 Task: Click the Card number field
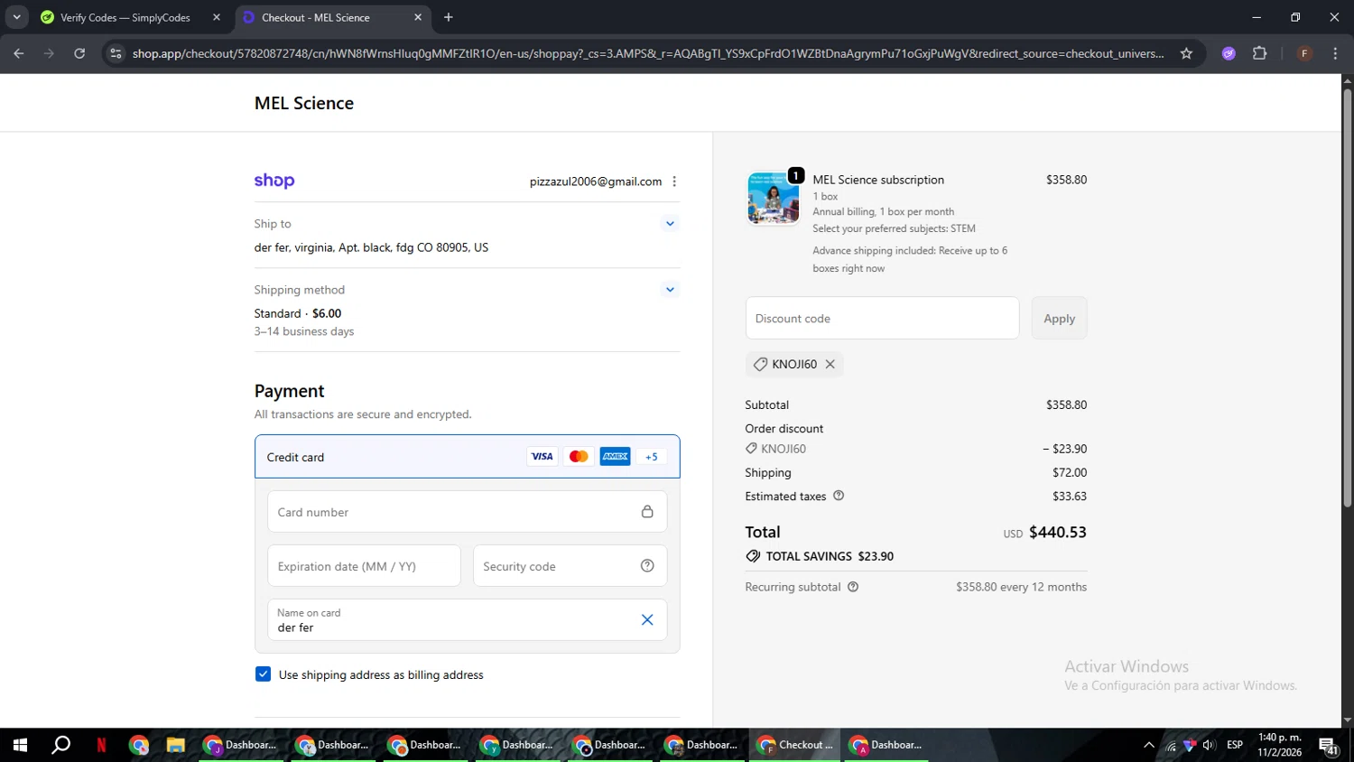click(468, 512)
